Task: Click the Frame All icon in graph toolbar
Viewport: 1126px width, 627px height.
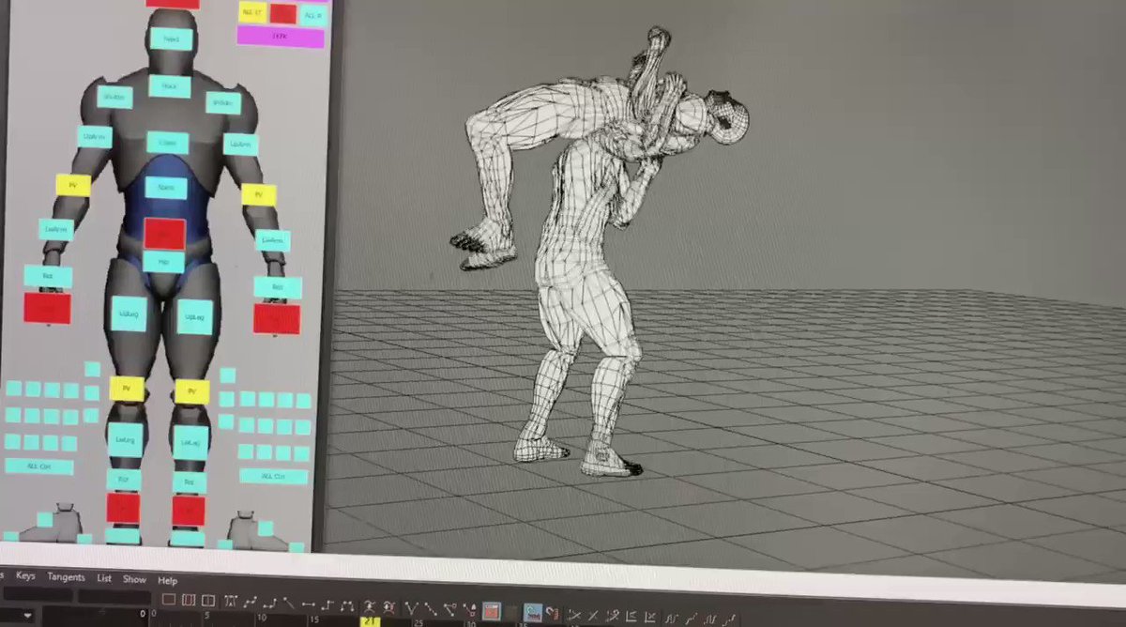Action: [169, 599]
